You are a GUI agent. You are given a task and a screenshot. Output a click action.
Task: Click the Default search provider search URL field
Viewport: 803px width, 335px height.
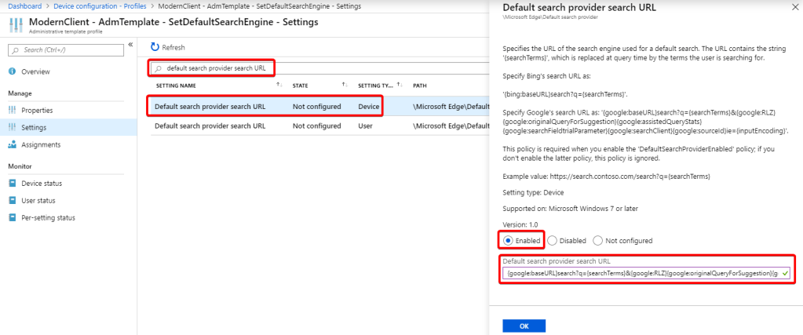click(644, 274)
